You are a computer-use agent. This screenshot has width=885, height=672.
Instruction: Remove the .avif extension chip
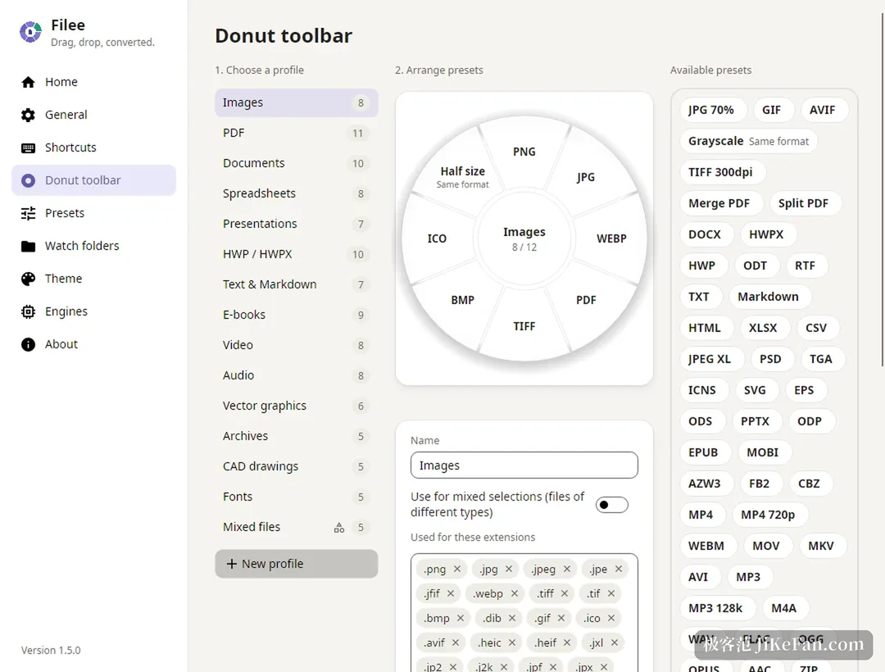tap(456, 642)
